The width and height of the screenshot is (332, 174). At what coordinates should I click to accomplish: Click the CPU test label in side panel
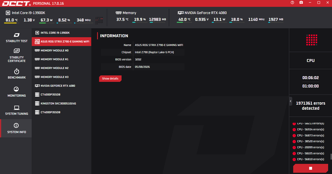pos(310,60)
